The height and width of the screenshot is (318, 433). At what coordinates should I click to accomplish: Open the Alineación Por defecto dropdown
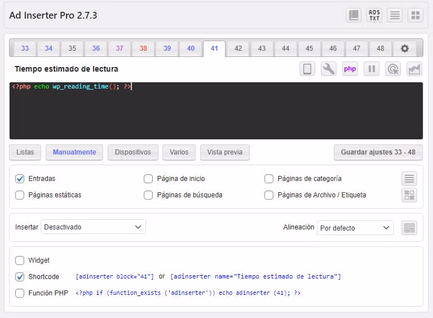tap(355, 228)
